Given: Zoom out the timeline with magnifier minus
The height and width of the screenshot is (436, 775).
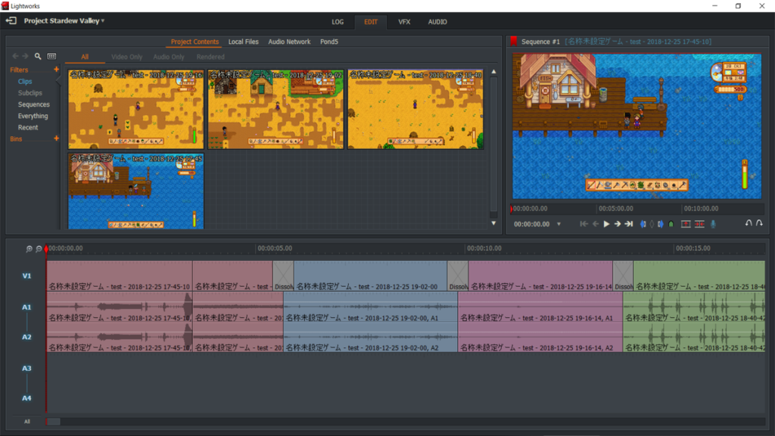Looking at the screenshot, I should click(39, 248).
